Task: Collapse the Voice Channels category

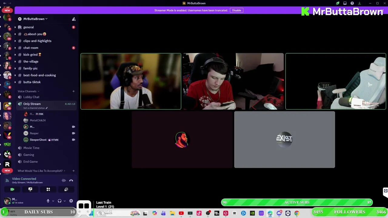Action: (x=28, y=91)
